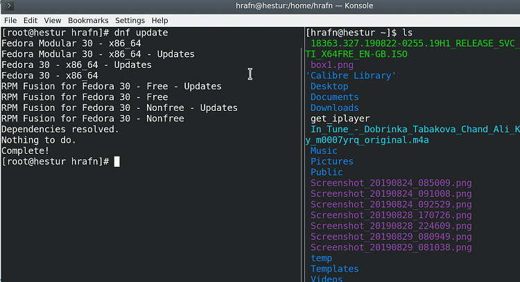Click the get_iplayer entry
The width and height of the screenshot is (520, 282).
click(x=340, y=118)
